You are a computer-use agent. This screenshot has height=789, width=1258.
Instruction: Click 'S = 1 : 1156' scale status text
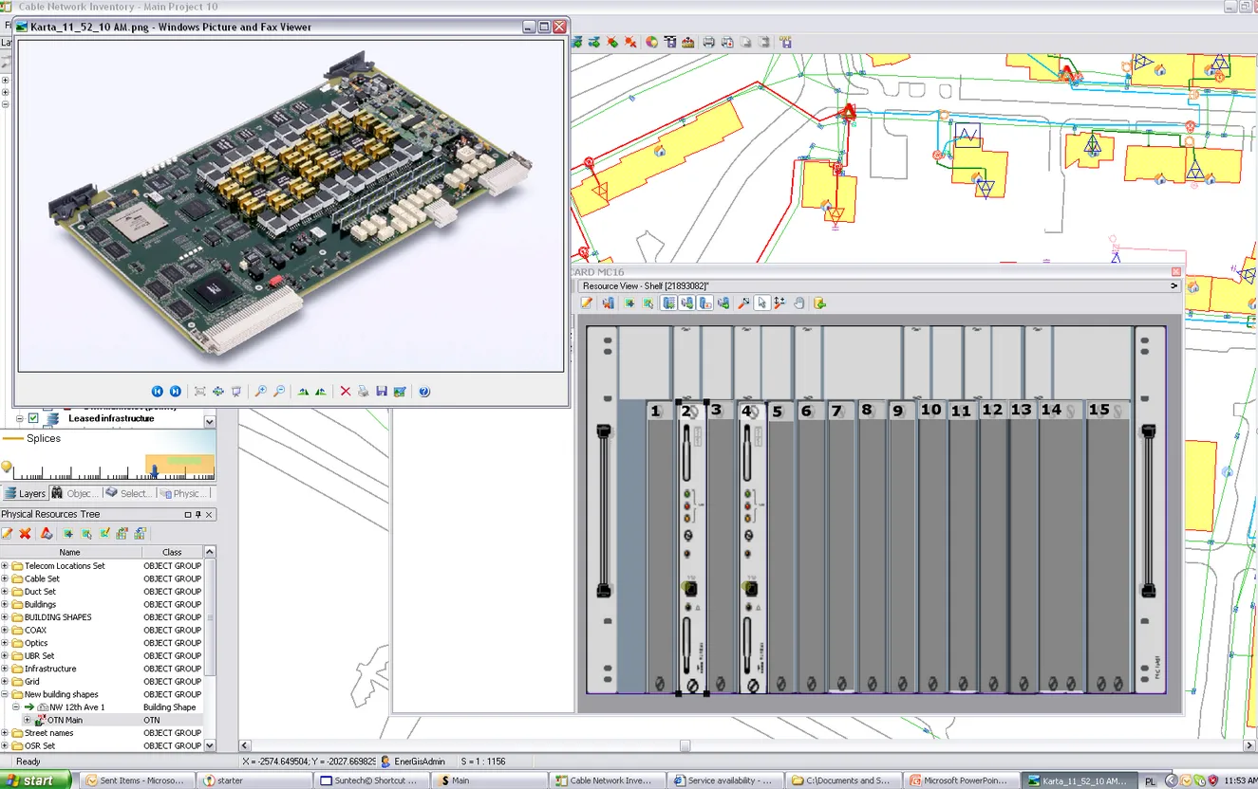coord(483,761)
